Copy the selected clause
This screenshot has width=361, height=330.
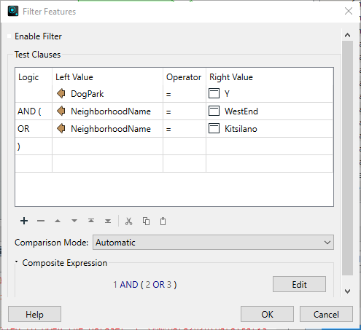click(146, 221)
